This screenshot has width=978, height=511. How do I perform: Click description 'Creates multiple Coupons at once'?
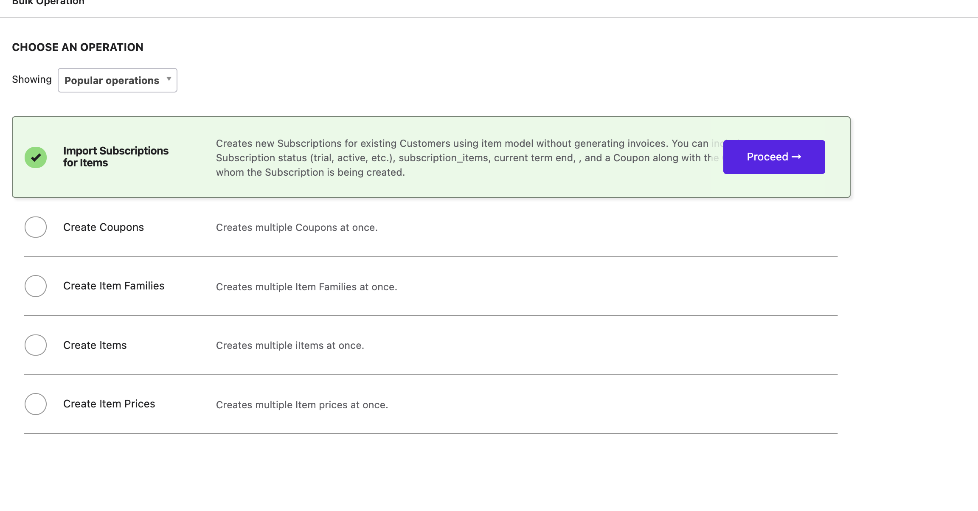(x=297, y=228)
